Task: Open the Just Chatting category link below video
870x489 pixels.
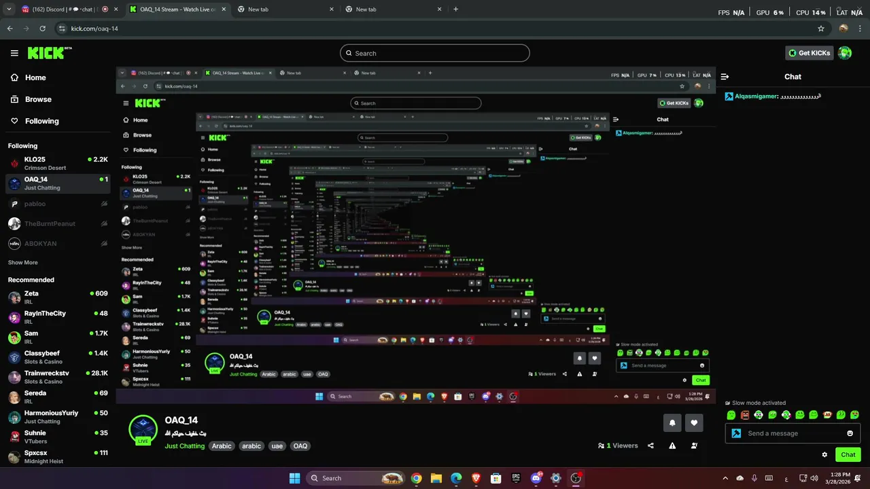Action: (184, 446)
